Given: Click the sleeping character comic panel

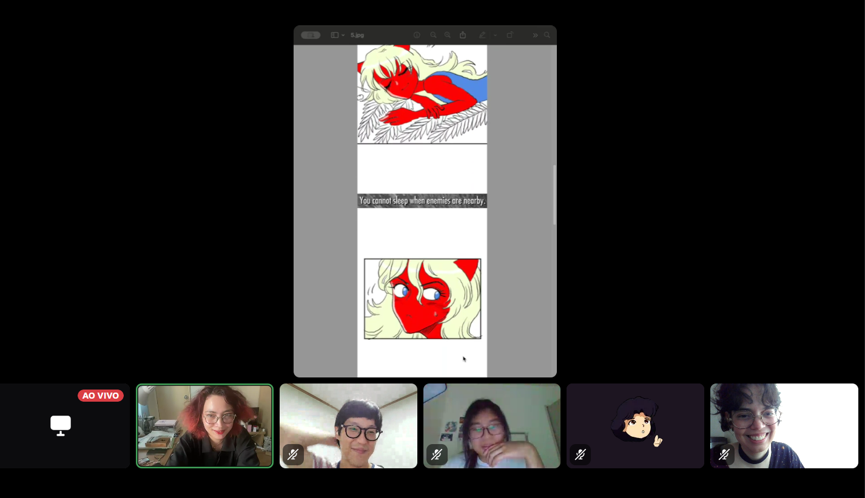Looking at the screenshot, I should [x=422, y=94].
